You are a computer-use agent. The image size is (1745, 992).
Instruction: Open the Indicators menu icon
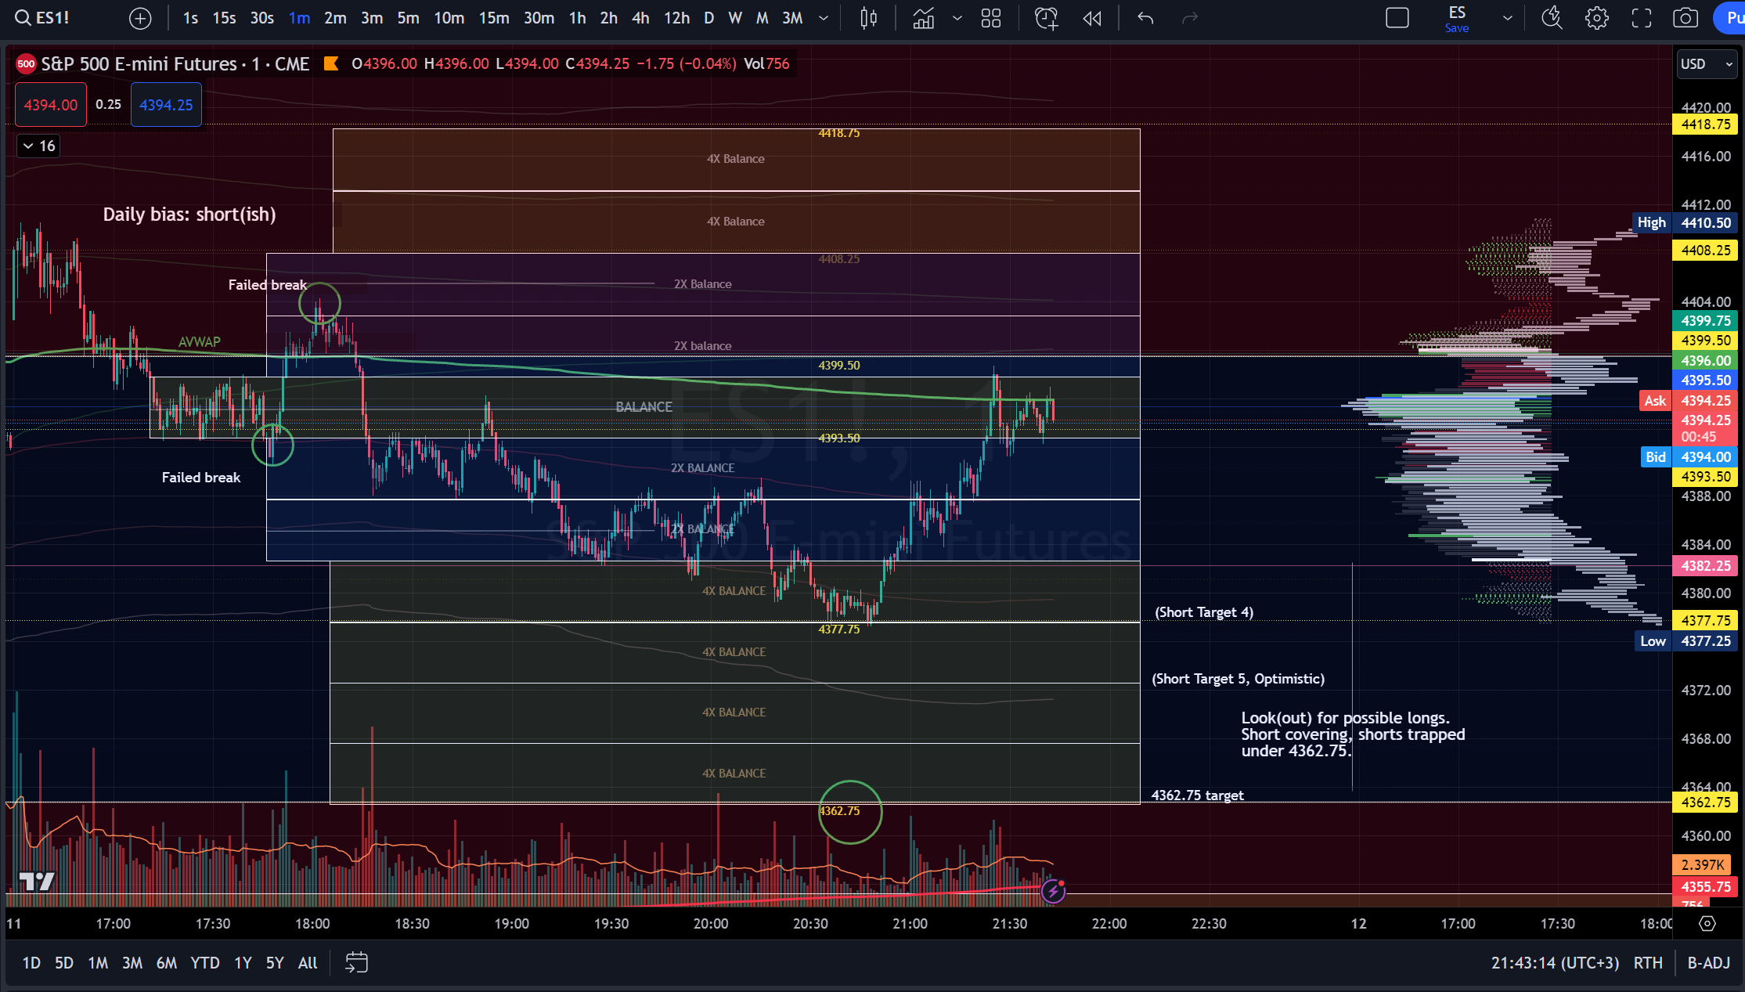(924, 18)
